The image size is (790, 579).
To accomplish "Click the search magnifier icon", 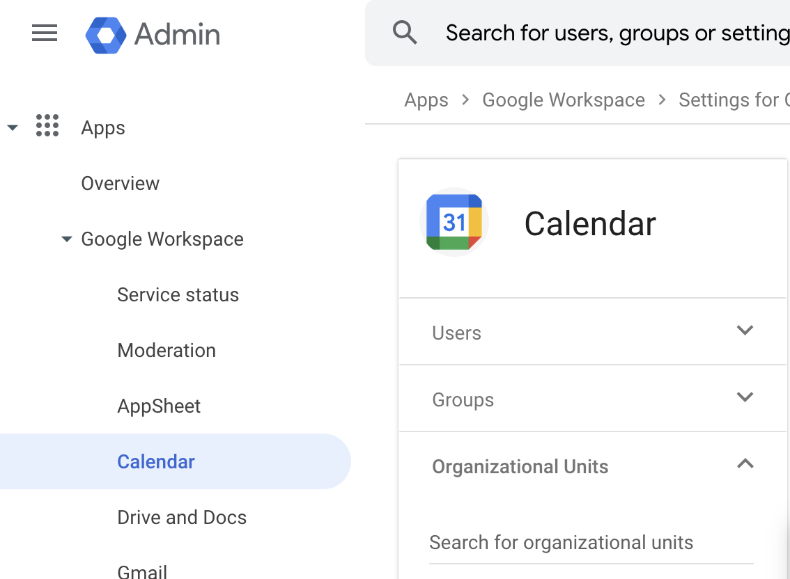I will [x=405, y=33].
